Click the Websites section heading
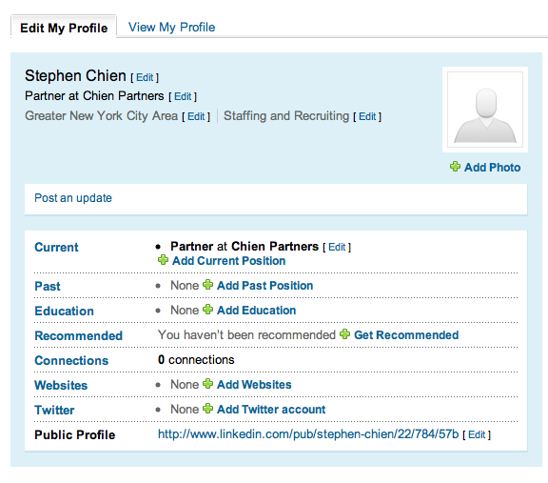Viewport: 548px width, 483px height. coord(61,385)
